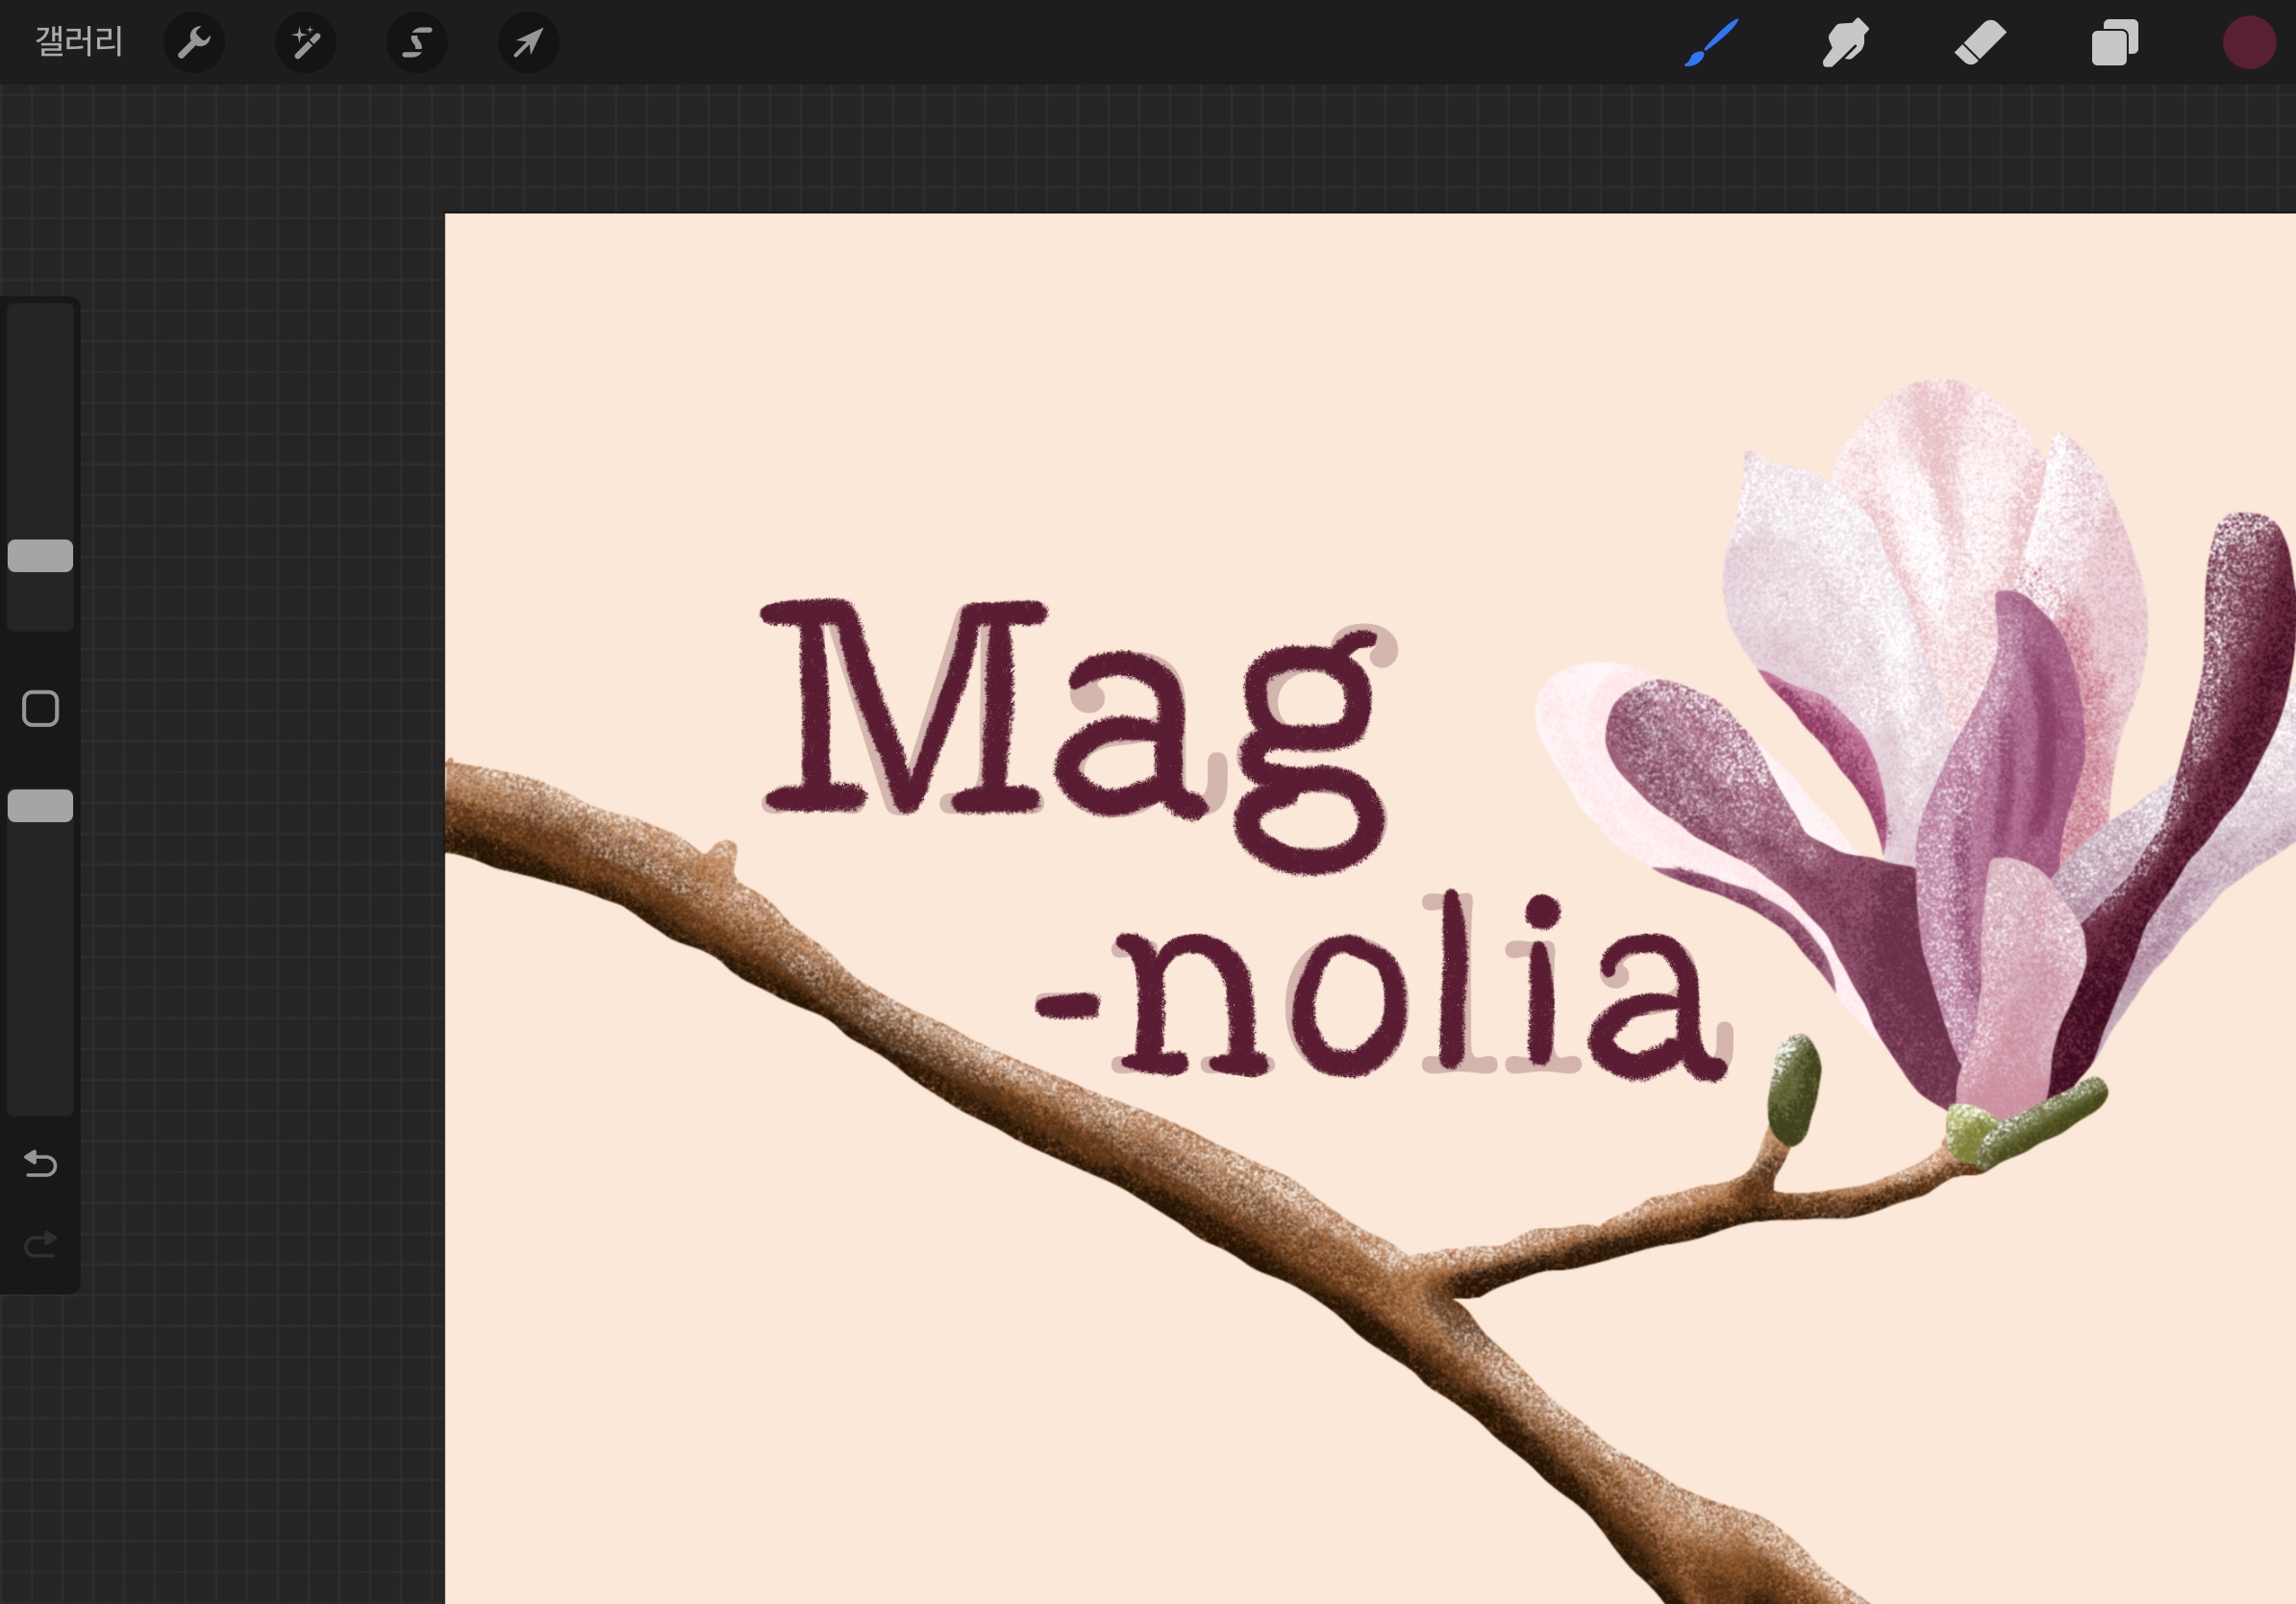Open the Actions wrench menu
The image size is (2296, 1604).
point(193,43)
